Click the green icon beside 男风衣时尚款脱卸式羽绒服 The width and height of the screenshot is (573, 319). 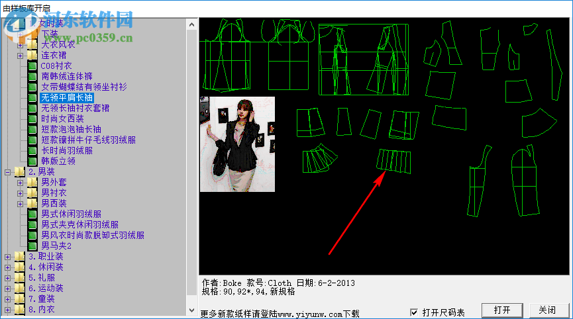coord(32,236)
